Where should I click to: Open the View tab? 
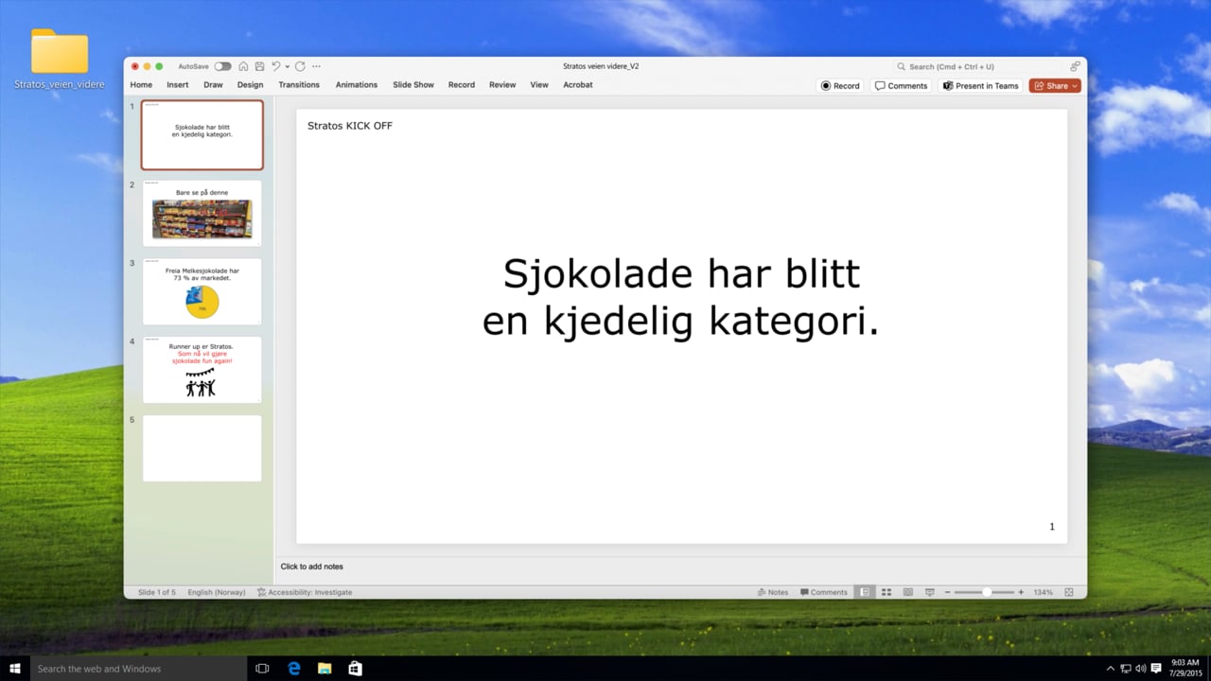tap(539, 85)
